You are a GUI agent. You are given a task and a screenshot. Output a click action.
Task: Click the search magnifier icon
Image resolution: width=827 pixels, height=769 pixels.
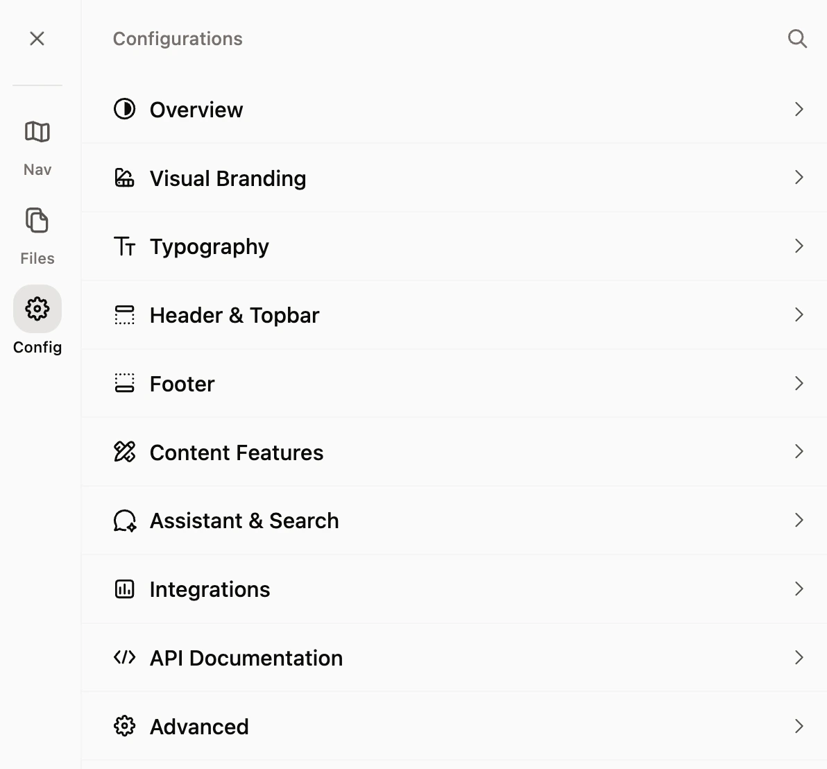[x=797, y=39]
